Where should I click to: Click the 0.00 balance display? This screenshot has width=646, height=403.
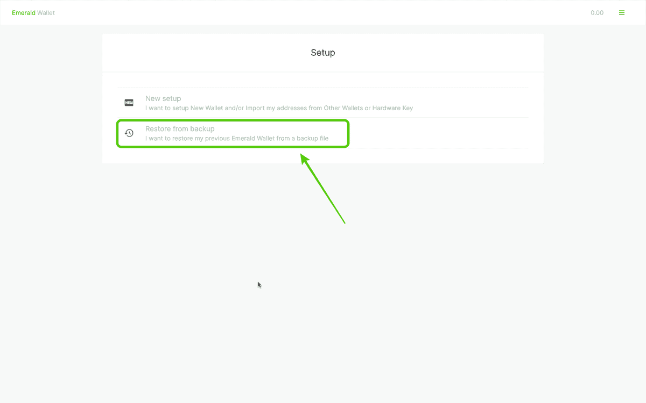[x=597, y=12]
